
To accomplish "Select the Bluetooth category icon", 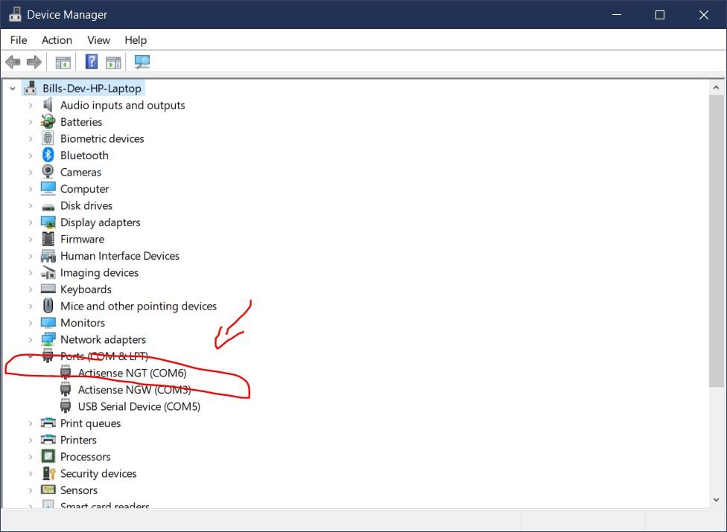I will tap(48, 156).
